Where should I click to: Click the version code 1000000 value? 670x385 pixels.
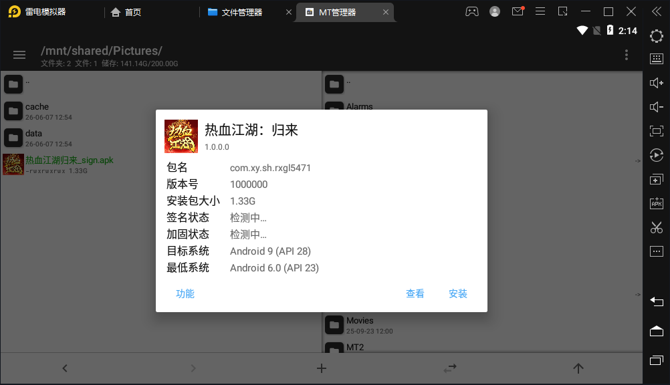tap(249, 184)
